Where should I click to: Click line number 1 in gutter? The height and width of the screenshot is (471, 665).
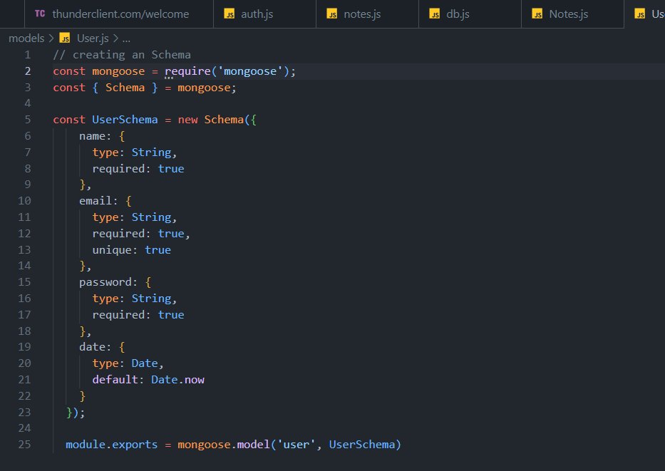pyautogui.click(x=28, y=55)
